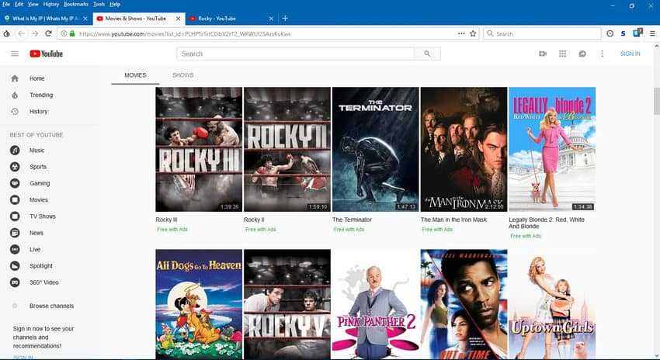Image resolution: width=660 pixels, height=360 pixels.
Task: Open Trending flame icon in sidebar
Action: [x=15, y=95]
